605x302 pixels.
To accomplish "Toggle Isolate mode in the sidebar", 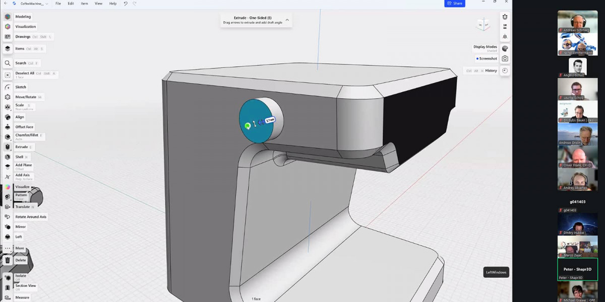I will tap(20, 275).
